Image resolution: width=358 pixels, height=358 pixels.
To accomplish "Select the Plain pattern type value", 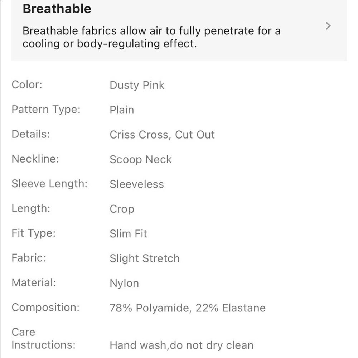I will (122, 110).
